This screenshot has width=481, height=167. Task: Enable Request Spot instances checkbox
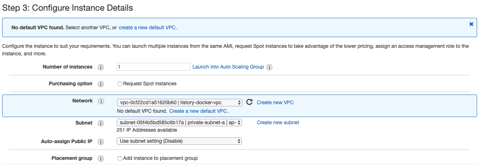tap(120, 84)
